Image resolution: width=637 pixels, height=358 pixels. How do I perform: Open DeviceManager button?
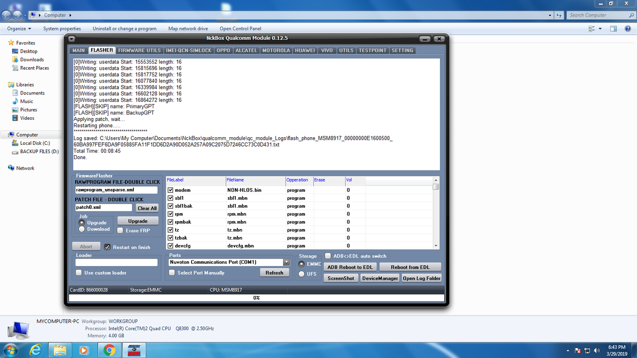380,278
